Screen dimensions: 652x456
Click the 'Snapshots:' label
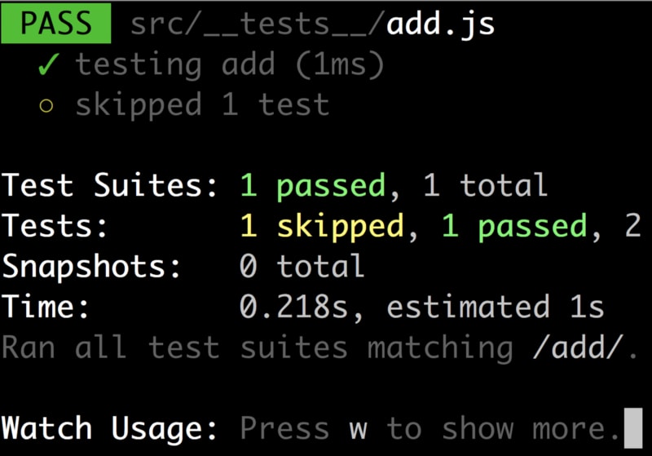(91, 266)
